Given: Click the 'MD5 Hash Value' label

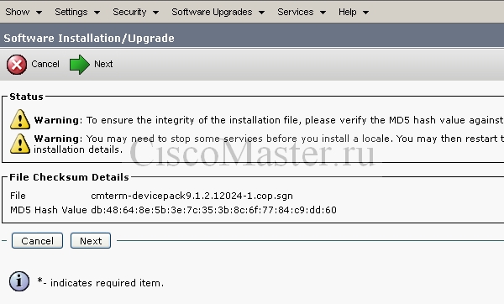Looking at the screenshot, I should (49, 210).
